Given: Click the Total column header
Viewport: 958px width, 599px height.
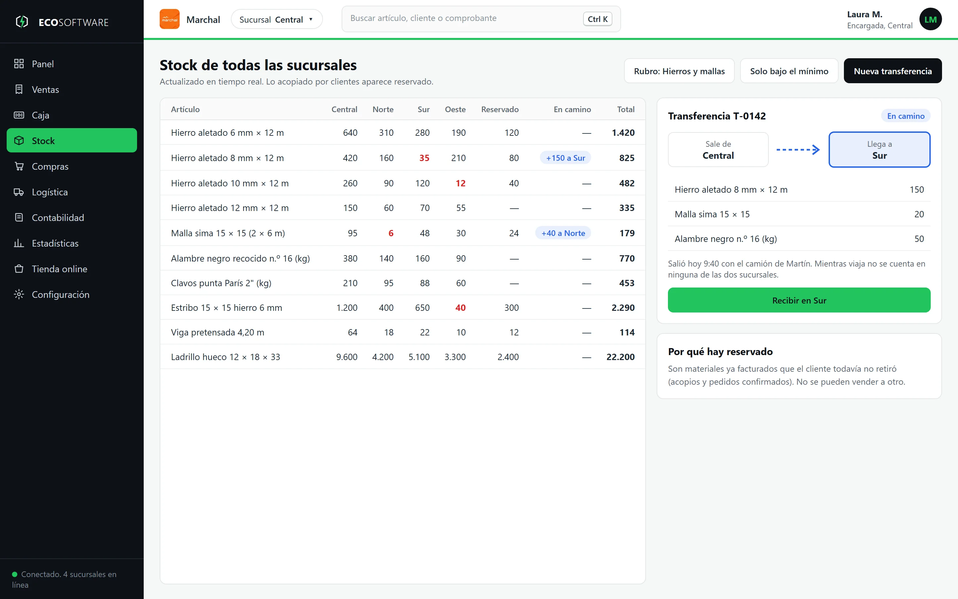Looking at the screenshot, I should point(625,109).
